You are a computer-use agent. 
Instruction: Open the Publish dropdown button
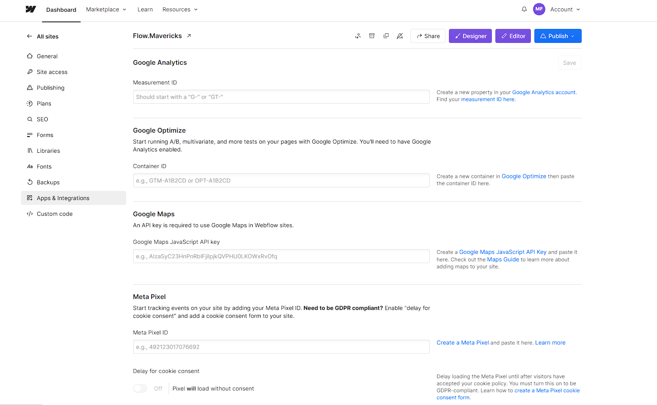558,36
